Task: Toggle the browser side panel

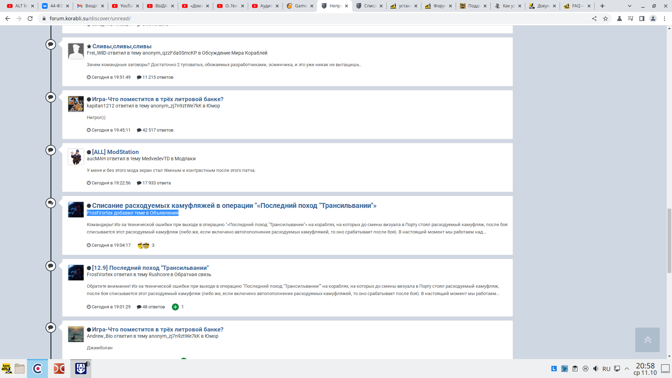Action: click(x=642, y=19)
